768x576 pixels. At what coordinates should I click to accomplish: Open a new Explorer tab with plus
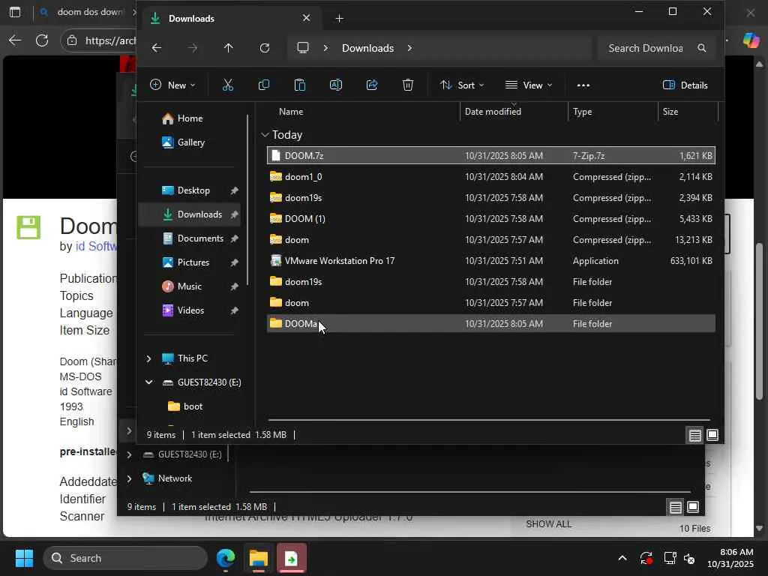(x=339, y=19)
